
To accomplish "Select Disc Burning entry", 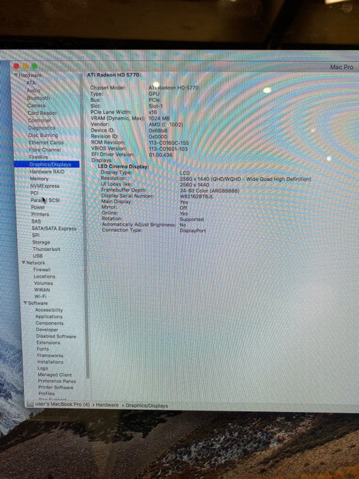I will (x=43, y=135).
